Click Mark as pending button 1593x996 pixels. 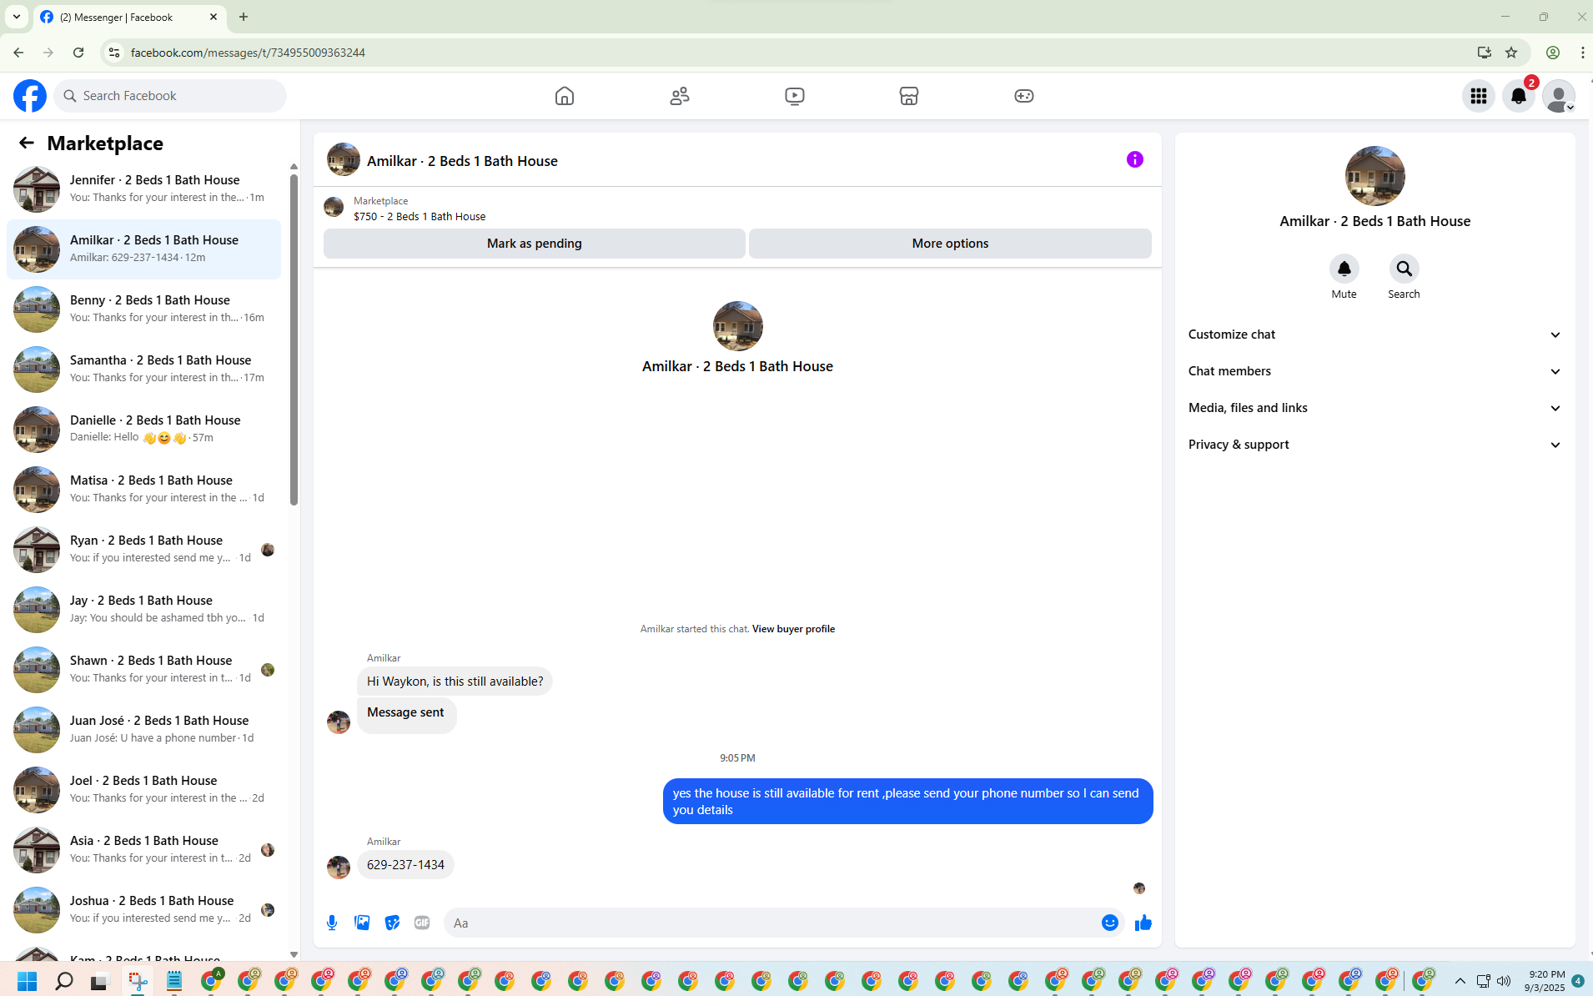click(x=535, y=244)
